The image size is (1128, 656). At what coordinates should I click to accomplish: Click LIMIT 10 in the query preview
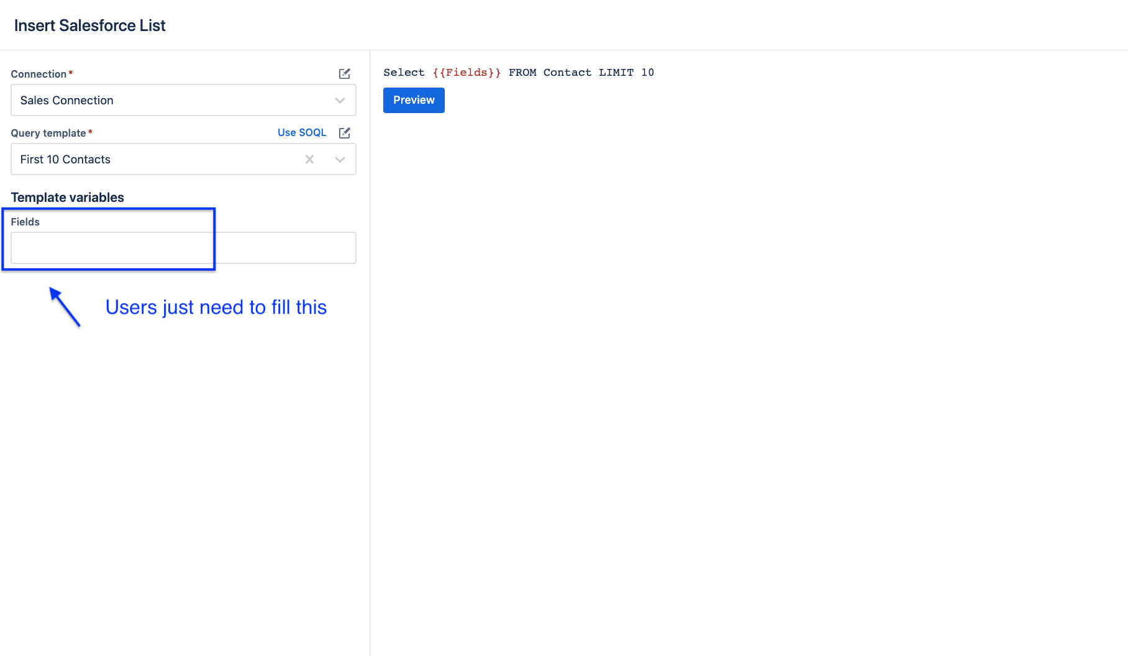click(x=626, y=73)
